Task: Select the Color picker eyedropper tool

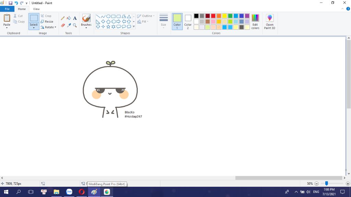Action: (x=69, y=25)
